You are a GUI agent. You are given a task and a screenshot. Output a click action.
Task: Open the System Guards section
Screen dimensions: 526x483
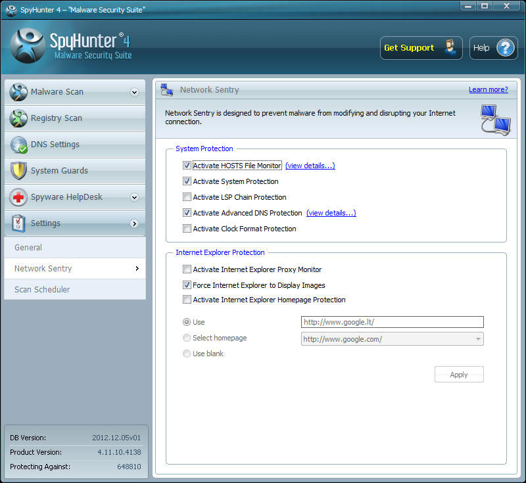point(75,171)
